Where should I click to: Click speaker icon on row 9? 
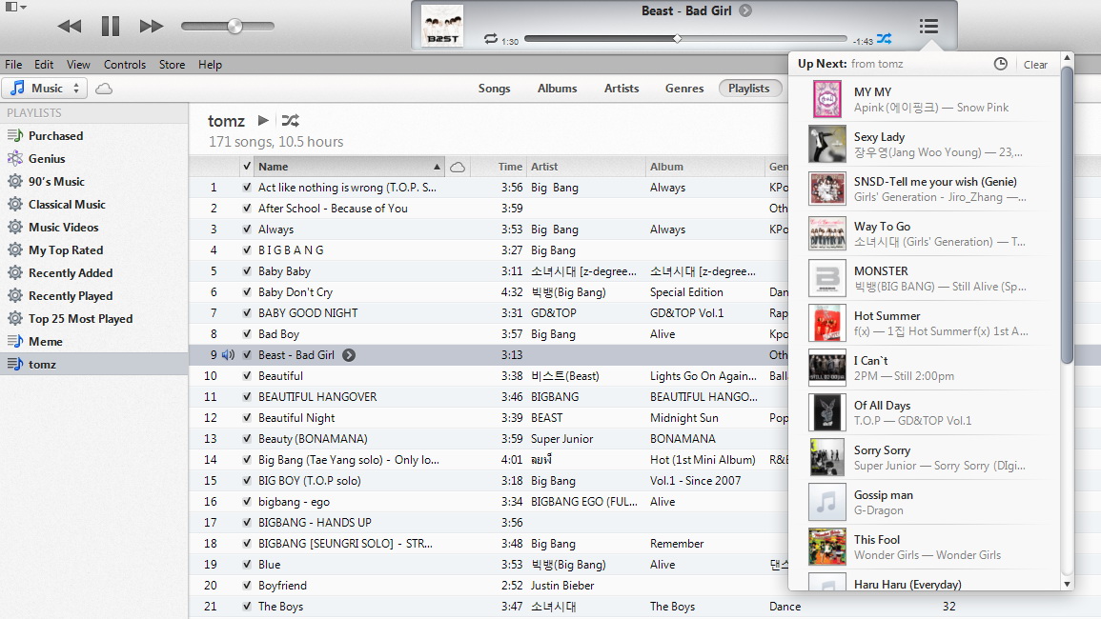(x=228, y=355)
